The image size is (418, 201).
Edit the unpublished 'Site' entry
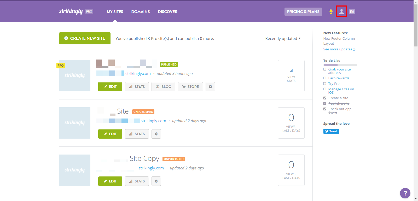coord(110,134)
